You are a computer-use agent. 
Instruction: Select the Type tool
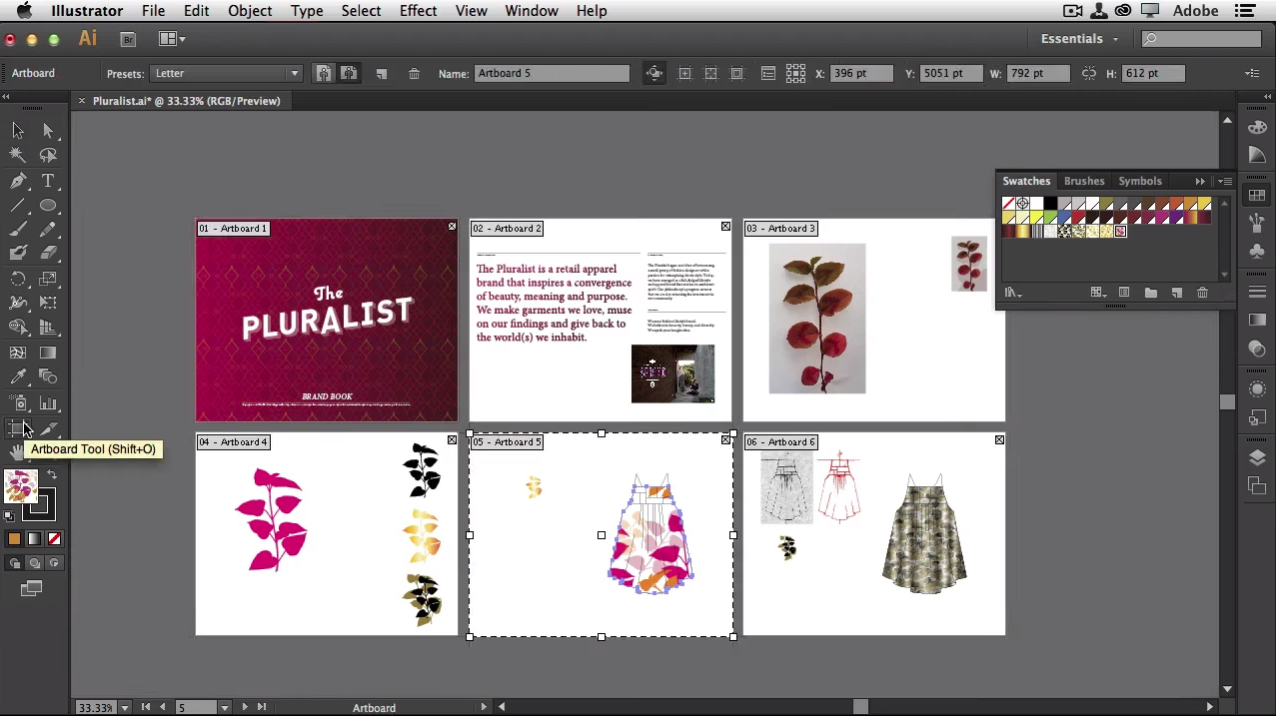click(48, 181)
